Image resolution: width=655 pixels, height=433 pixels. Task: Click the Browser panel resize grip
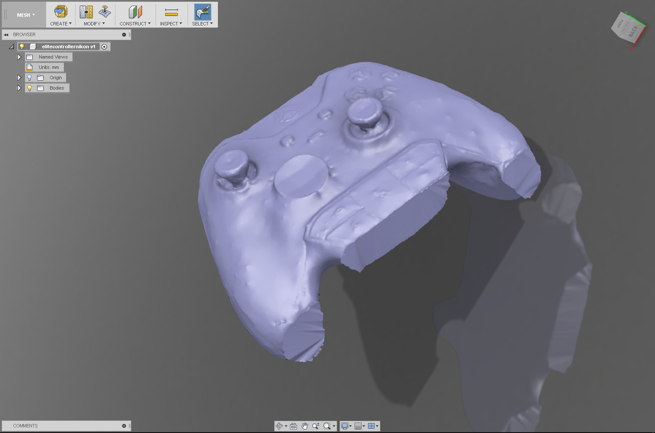click(x=129, y=34)
